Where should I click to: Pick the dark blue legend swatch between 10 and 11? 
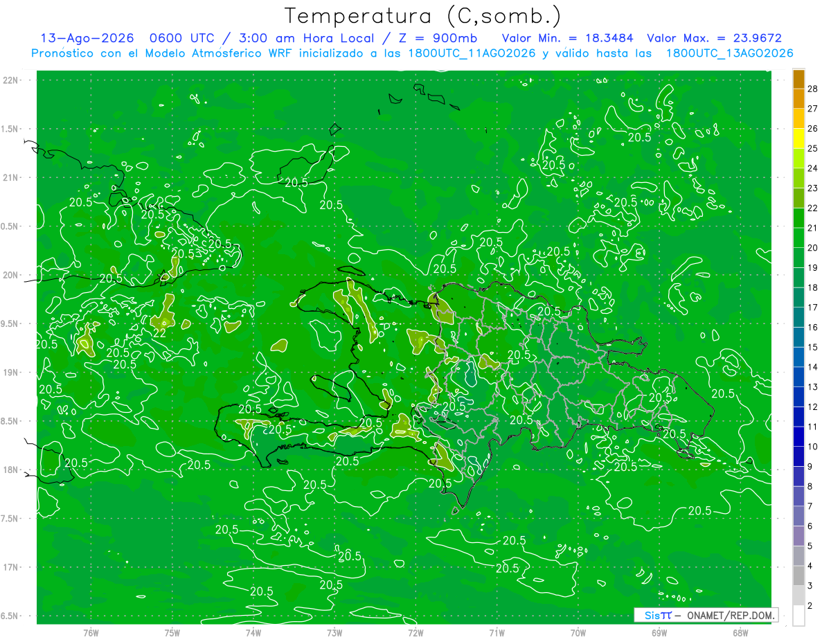point(798,437)
